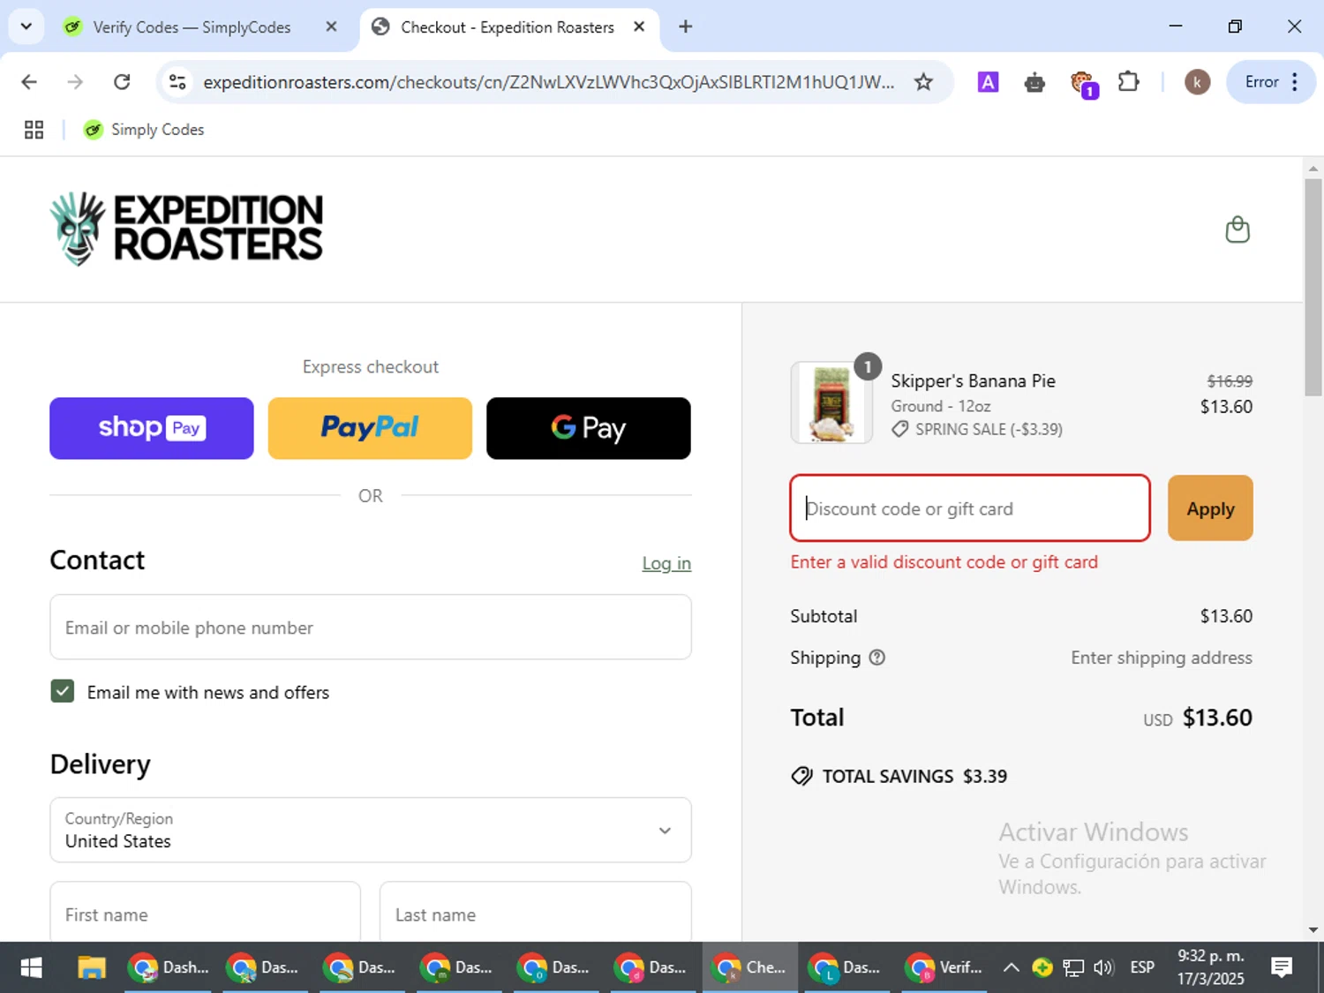Viewport: 1324px width, 993px height.
Task: Pay with PayPal
Action: point(370,428)
